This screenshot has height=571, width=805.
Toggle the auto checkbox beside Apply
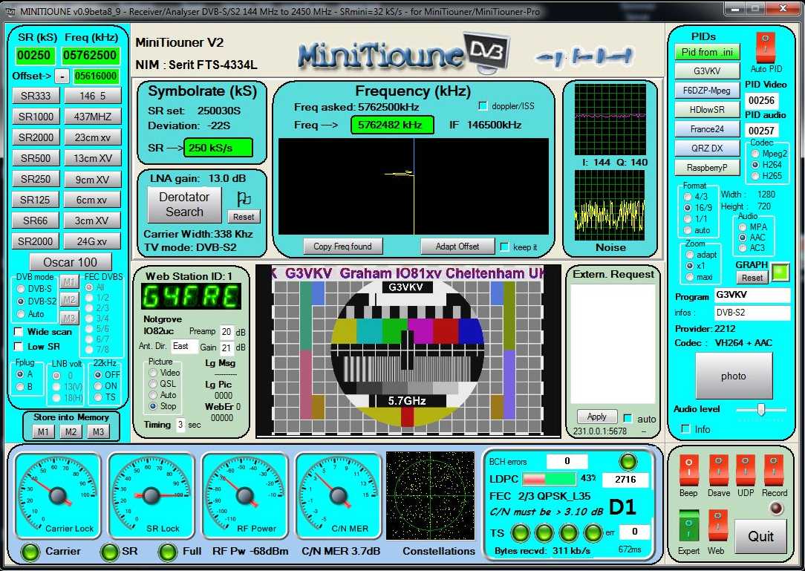628,418
